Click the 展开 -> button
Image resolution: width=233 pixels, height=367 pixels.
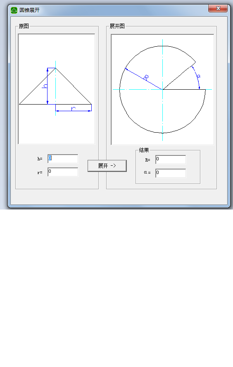(x=107, y=166)
